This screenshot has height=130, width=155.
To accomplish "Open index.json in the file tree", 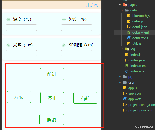I will click(x=137, y=60).
